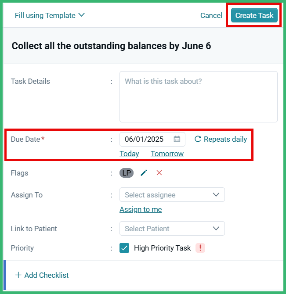This screenshot has width=286, height=294.
Task: Expand the Select assignee dropdown
Action: pos(172,195)
